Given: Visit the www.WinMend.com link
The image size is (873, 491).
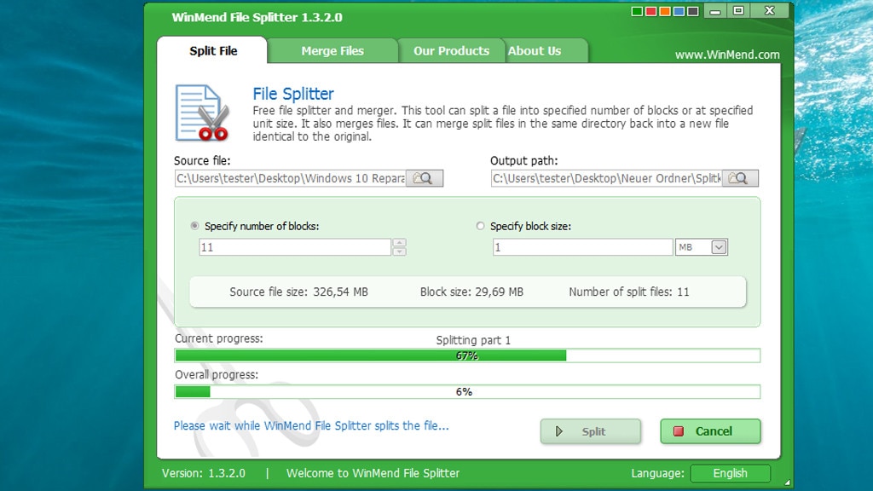Looking at the screenshot, I should tap(727, 55).
